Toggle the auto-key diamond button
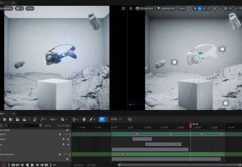This screenshot has width=242, height=167. coord(84,120)
